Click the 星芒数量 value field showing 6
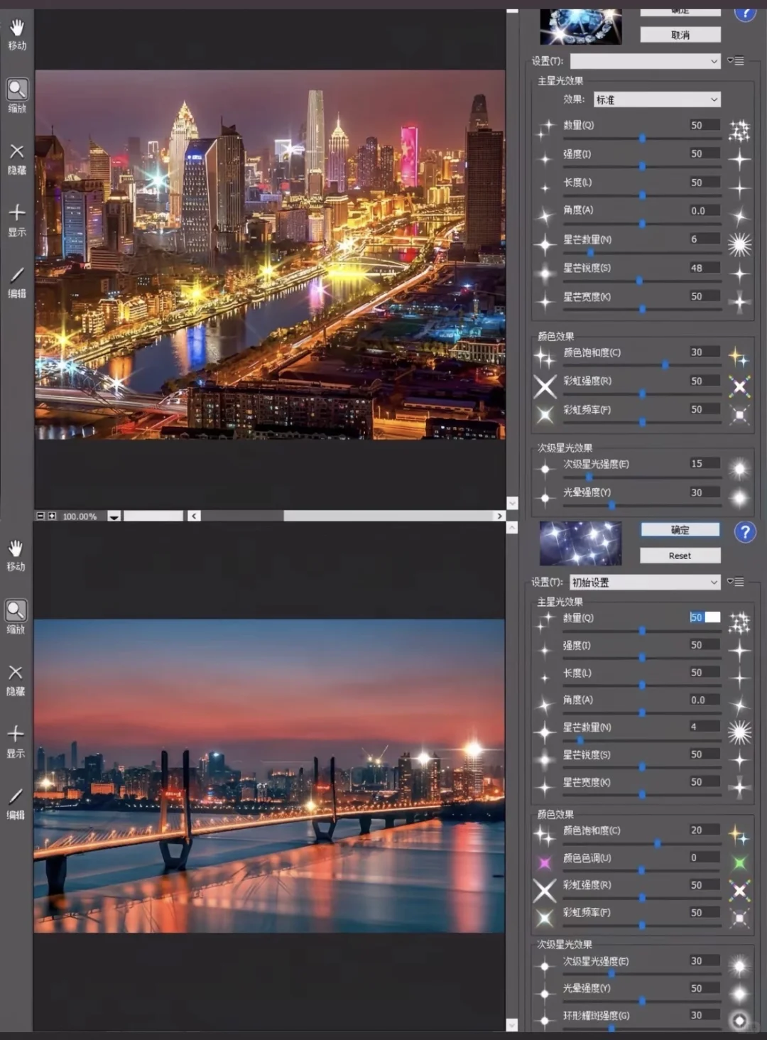This screenshot has height=1040, width=767. 705,239
